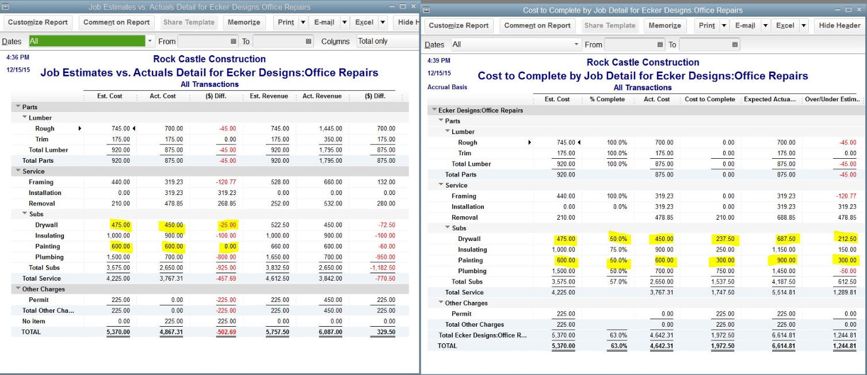
Task: Click Customize Report in Job Estimates window
Action: click(x=39, y=22)
